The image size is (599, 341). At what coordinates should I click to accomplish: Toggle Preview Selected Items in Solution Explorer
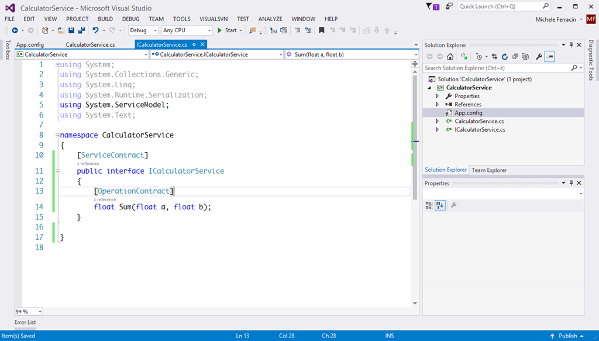click(x=549, y=57)
